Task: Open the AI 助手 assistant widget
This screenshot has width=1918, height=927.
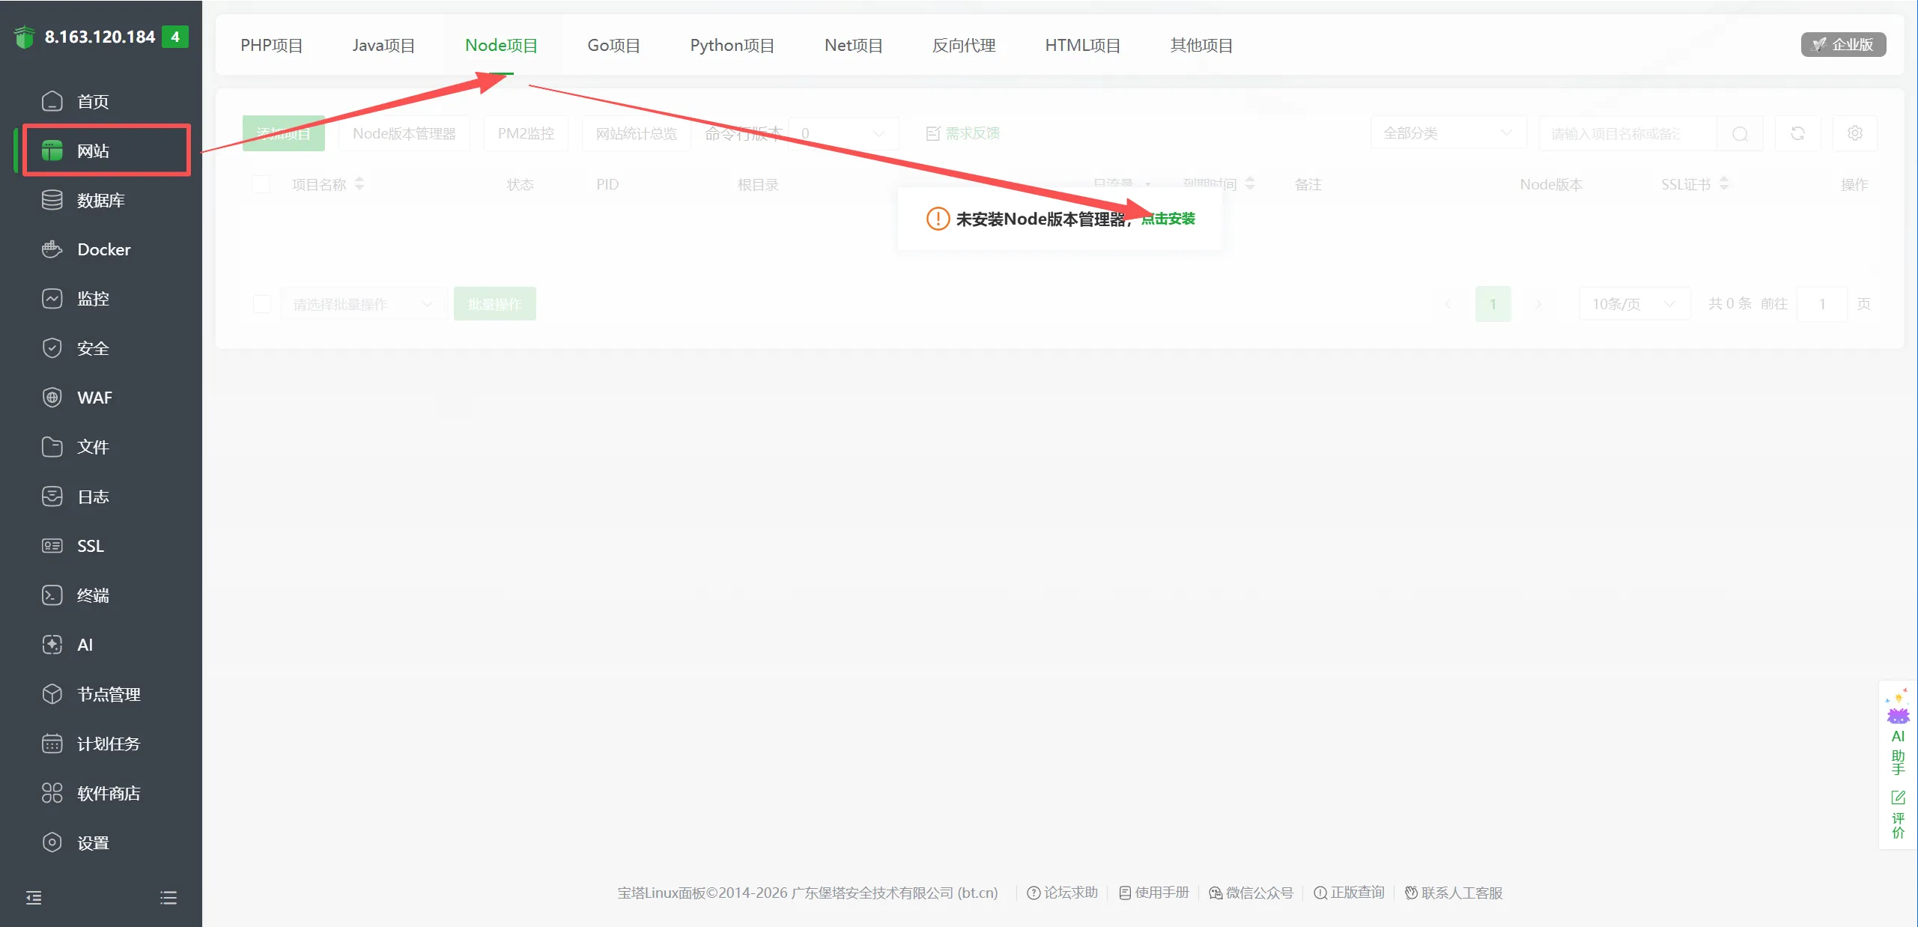Action: click(1898, 732)
